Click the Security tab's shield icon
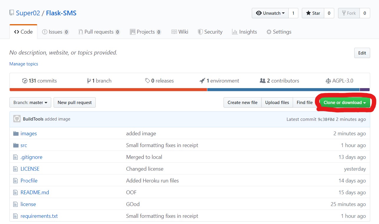Screen dimensions: 379x224 pos(200,32)
